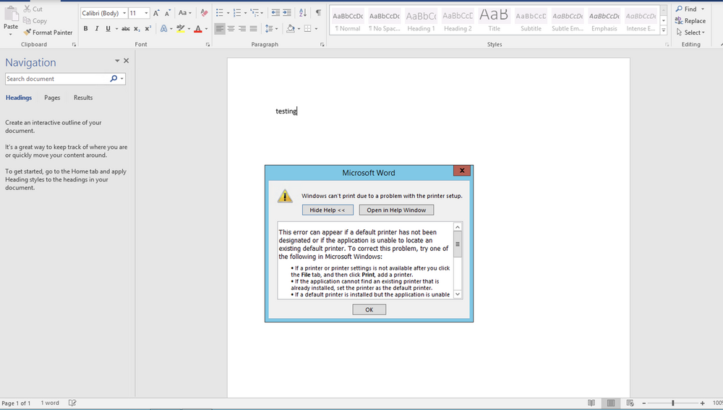Open the font name dropdown
The height and width of the screenshot is (410, 723).
(124, 13)
